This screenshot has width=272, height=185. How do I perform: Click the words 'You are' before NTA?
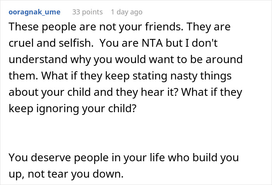click(x=114, y=44)
